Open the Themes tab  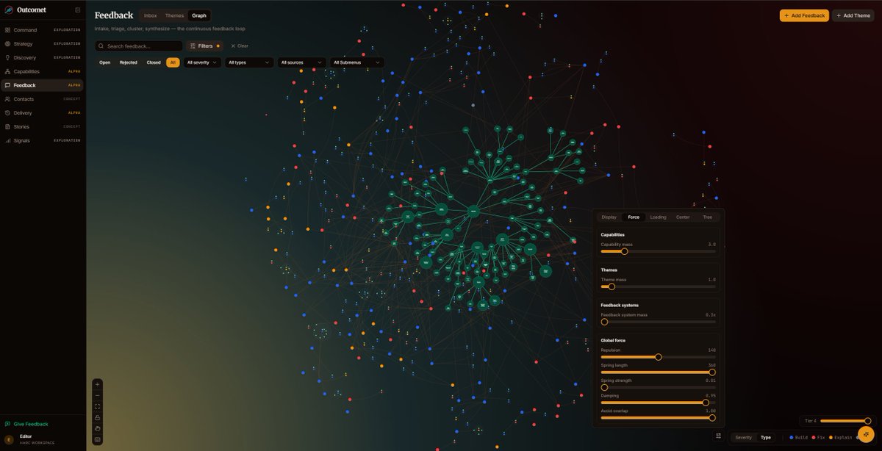[x=175, y=15]
